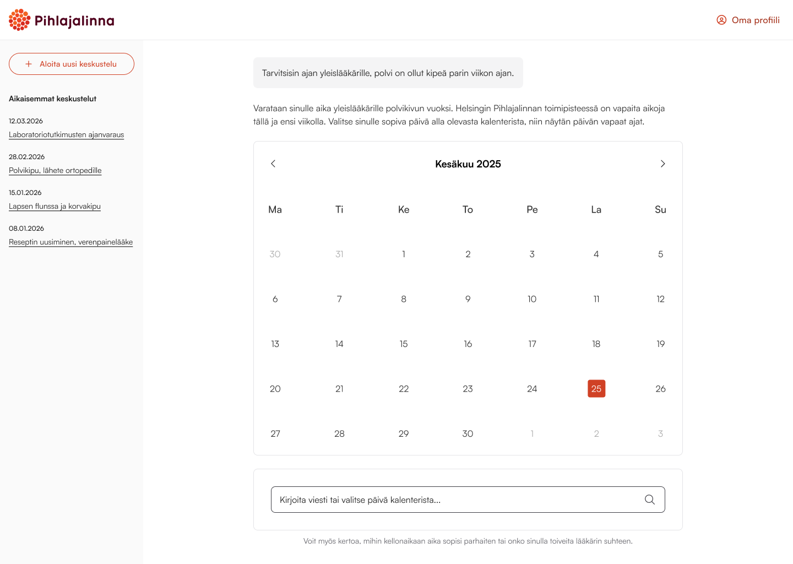793x564 pixels.
Task: Click the plus icon for new conversation
Action: tap(29, 64)
